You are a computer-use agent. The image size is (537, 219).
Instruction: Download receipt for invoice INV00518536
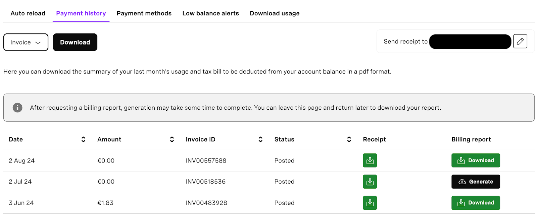tap(370, 182)
